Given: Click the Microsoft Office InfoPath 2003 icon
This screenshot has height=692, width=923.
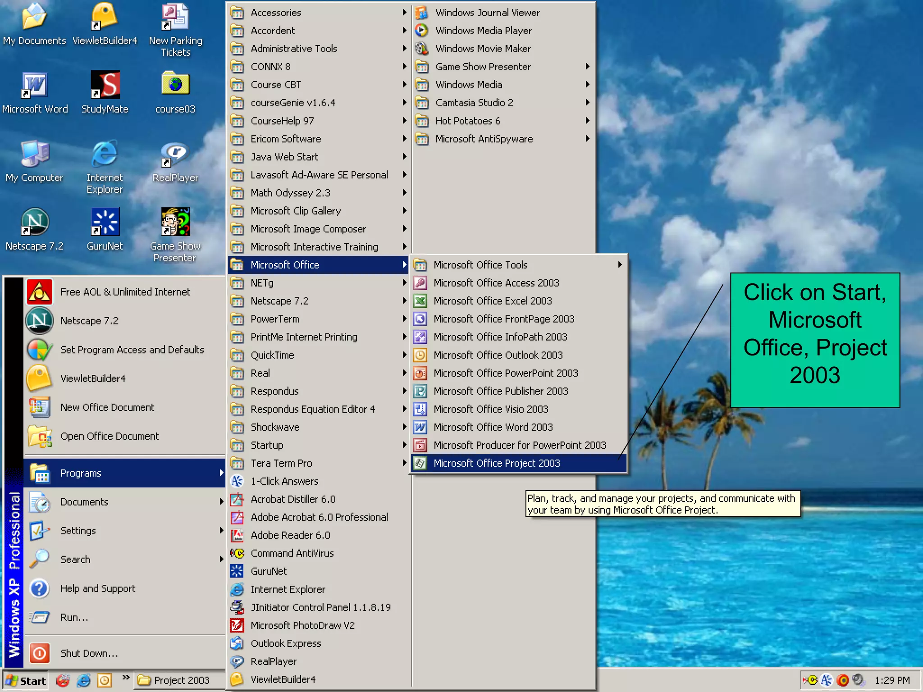Looking at the screenshot, I should pyautogui.click(x=420, y=337).
